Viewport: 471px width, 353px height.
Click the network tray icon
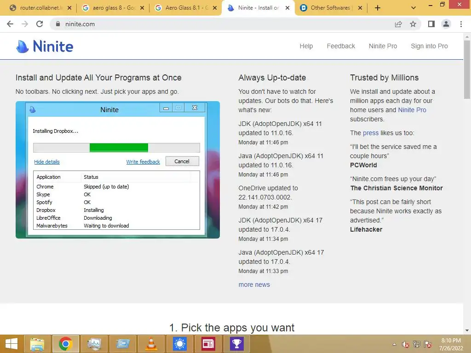417,344
